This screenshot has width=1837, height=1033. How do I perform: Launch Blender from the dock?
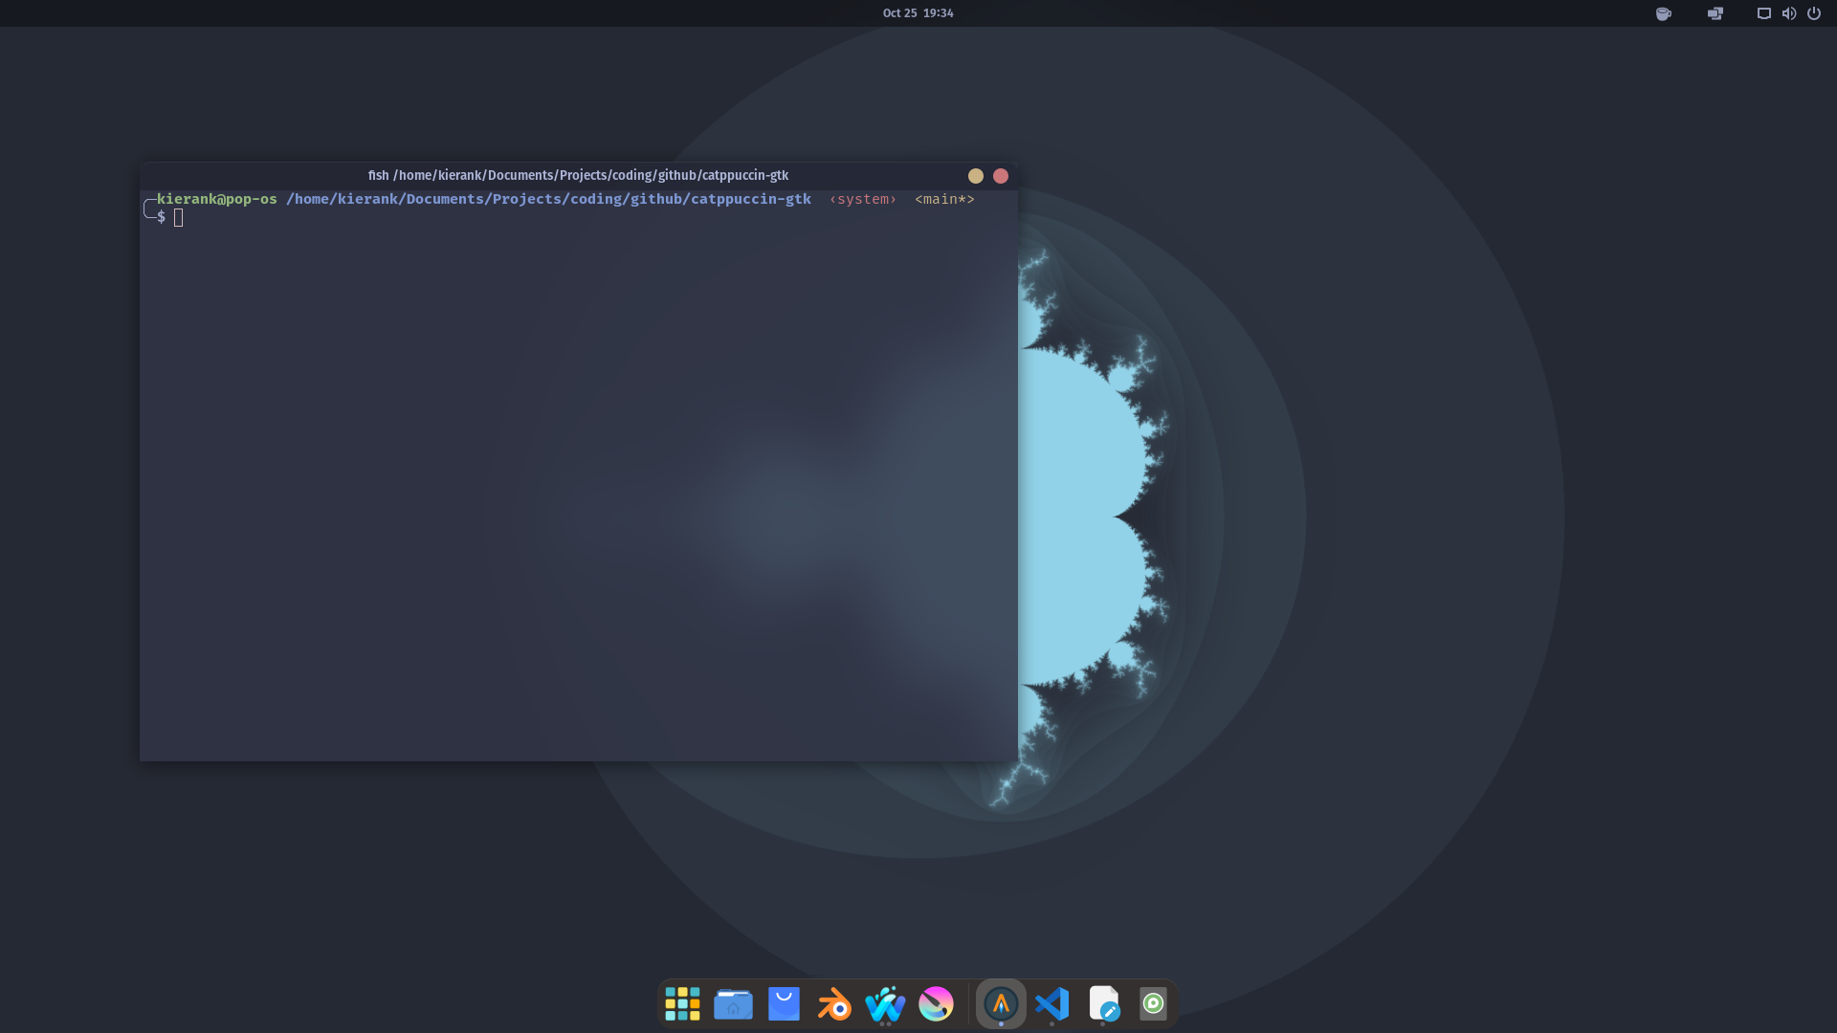(x=834, y=1004)
